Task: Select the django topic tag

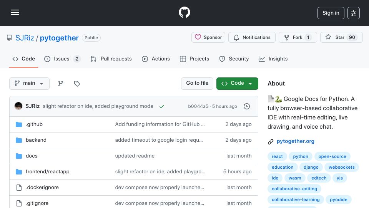Action: tap(311, 167)
